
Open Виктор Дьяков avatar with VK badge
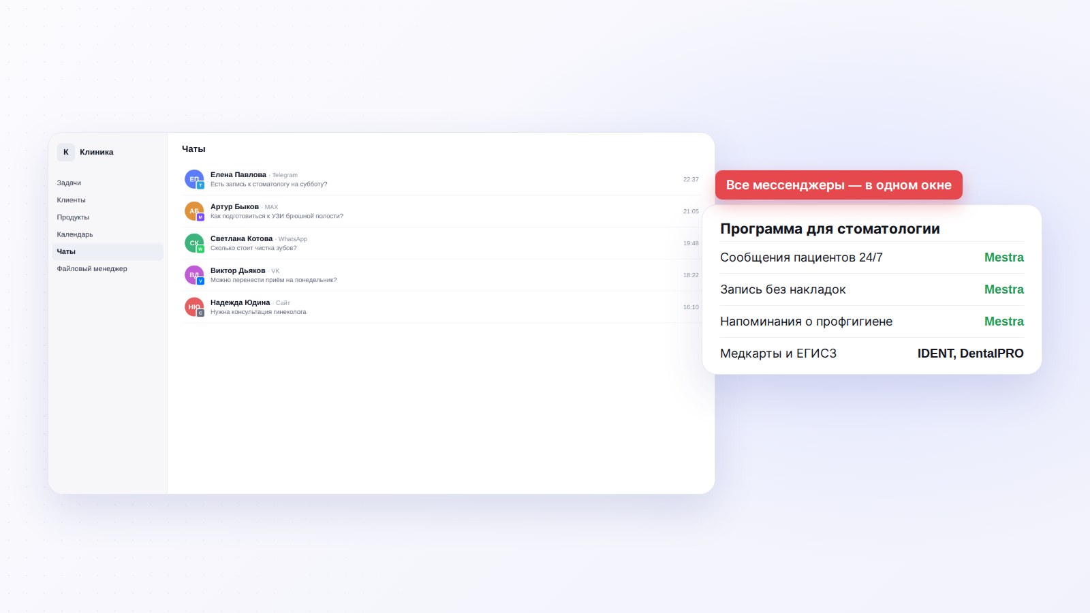pos(194,275)
